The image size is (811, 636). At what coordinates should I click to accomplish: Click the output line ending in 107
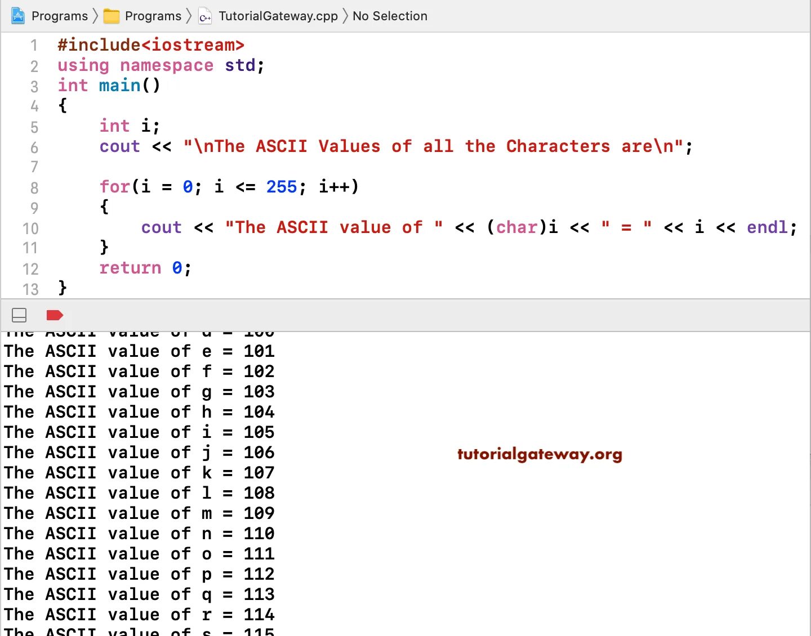coord(139,473)
